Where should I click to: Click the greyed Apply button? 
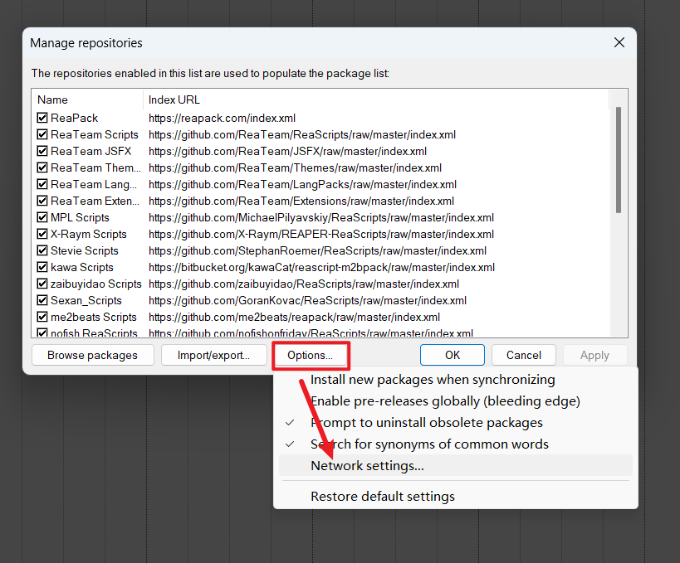pos(594,355)
